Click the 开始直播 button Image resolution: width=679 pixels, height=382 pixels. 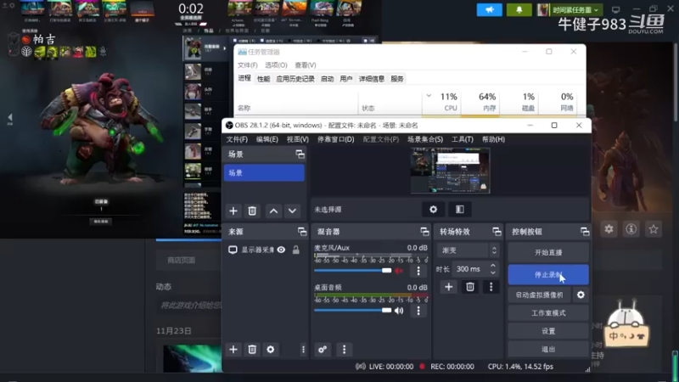pyautogui.click(x=548, y=252)
